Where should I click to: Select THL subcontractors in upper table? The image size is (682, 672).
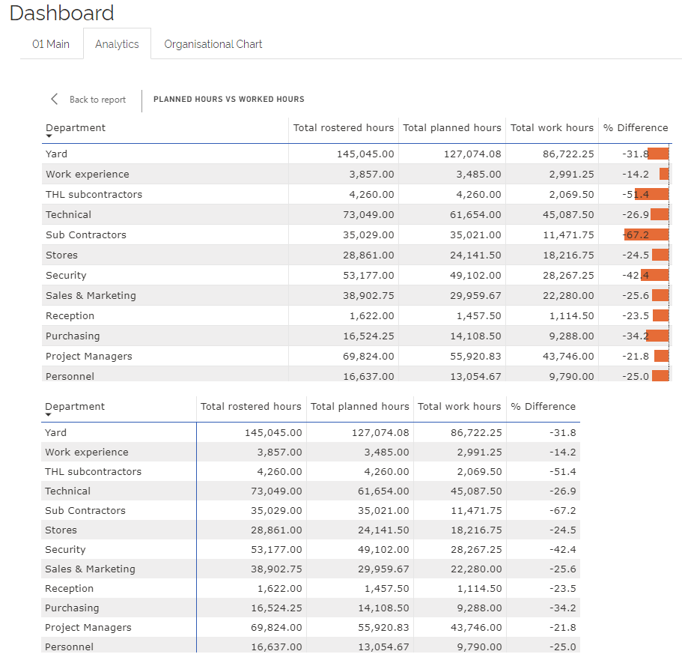94,194
